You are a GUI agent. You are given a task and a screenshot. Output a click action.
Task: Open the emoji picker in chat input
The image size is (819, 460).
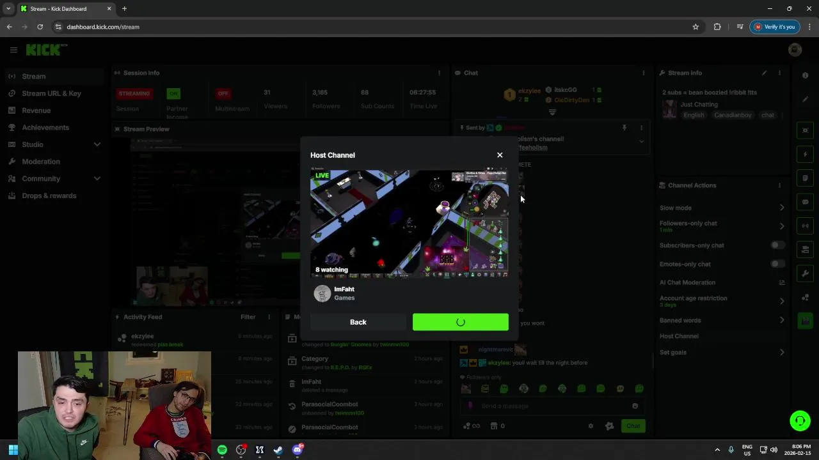pyautogui.click(x=635, y=406)
